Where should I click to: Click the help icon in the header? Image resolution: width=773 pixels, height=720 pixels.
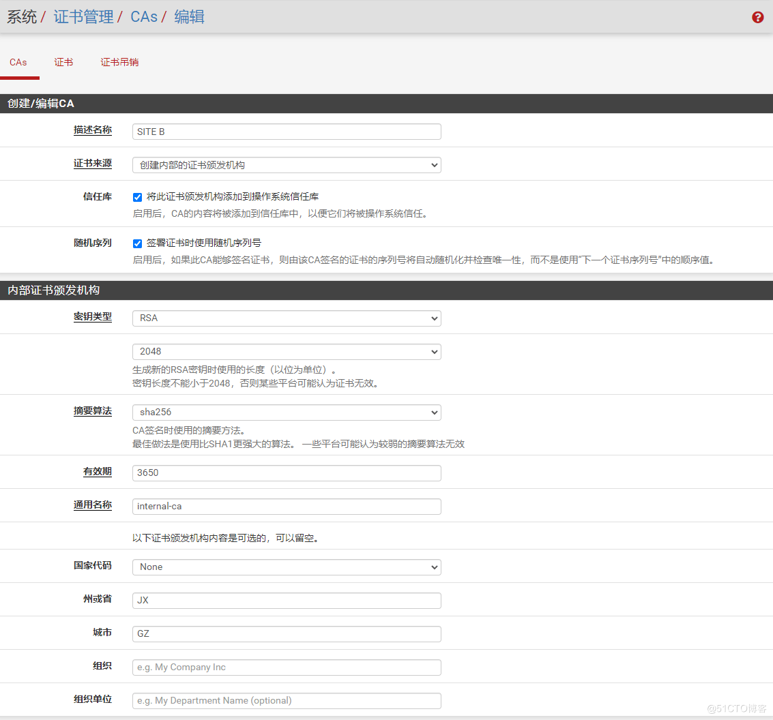pos(757,17)
